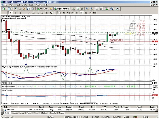This screenshot has width=159, height=119.
Task: Switch chart to M15 timeframe
Action: pyautogui.click(x=68, y=13)
